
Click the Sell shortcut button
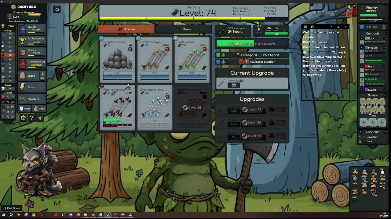[x=42, y=76]
